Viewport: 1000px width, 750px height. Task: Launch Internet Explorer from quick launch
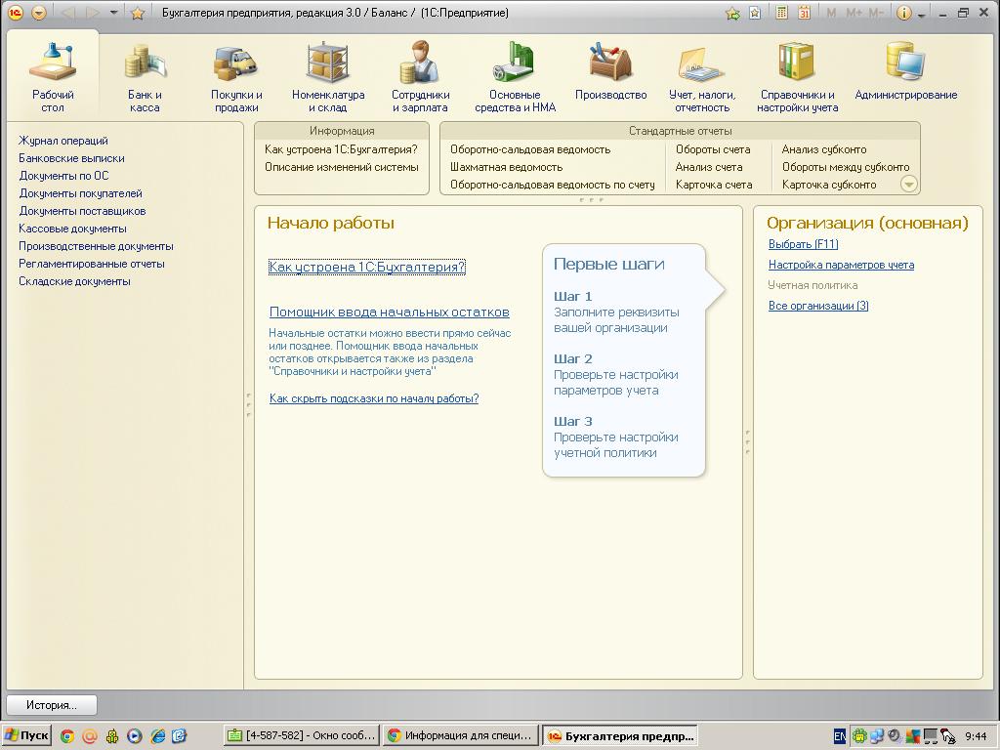click(x=157, y=736)
